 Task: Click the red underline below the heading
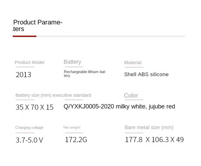[x=24, y=36]
